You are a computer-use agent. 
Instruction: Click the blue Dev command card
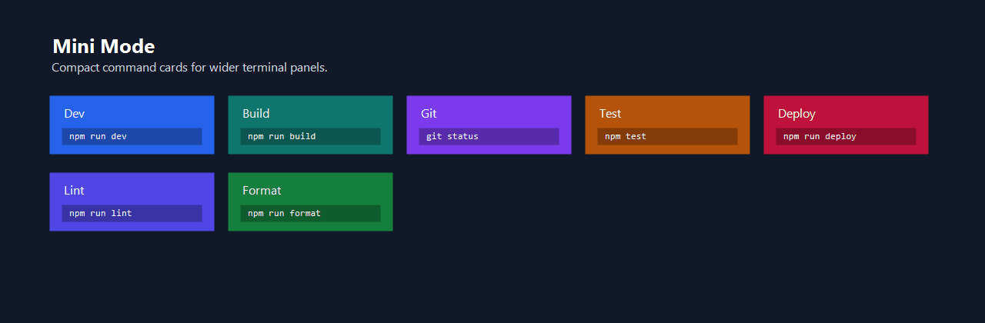click(132, 125)
